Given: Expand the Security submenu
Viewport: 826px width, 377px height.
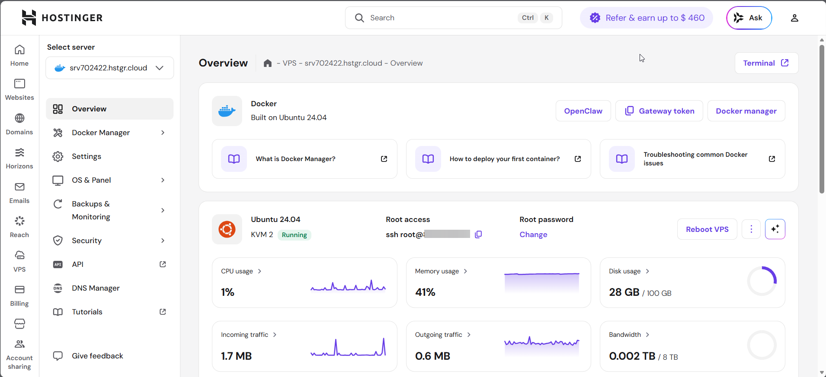Looking at the screenshot, I should pyautogui.click(x=163, y=241).
